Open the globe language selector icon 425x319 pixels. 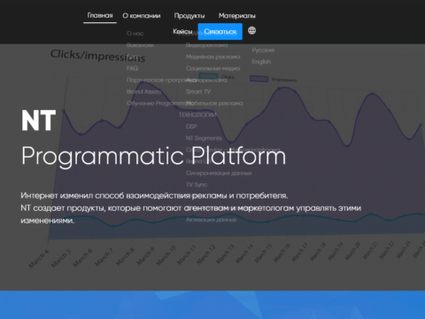[251, 30]
